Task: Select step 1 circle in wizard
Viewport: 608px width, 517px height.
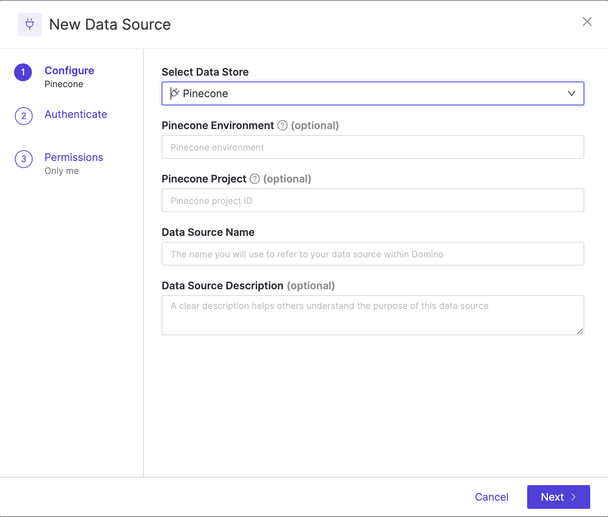Action: click(x=23, y=72)
